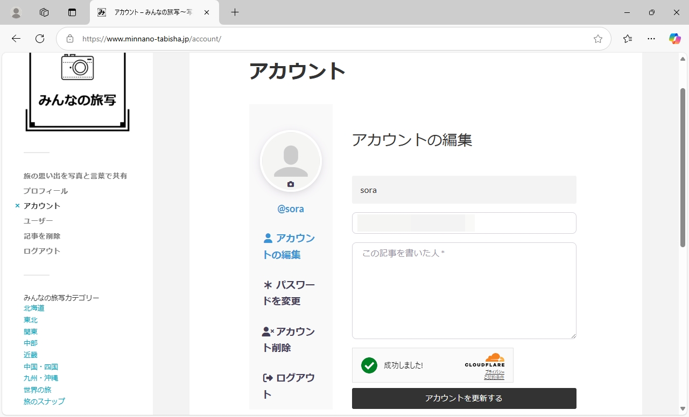This screenshot has width=689, height=417.
Task: Add page to favorites star icon
Action: pyautogui.click(x=597, y=39)
